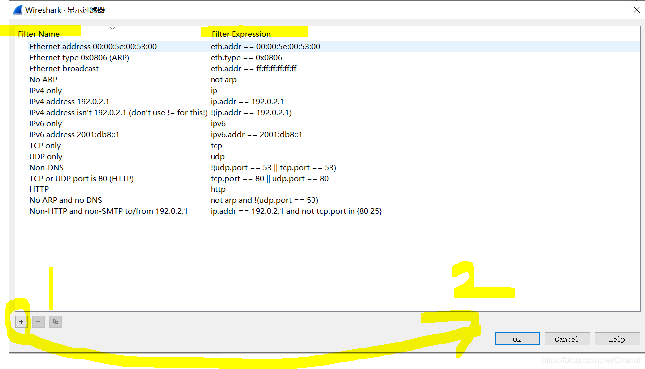Select 'IPv4 address 192.0.2.1' filter name

[x=69, y=101]
